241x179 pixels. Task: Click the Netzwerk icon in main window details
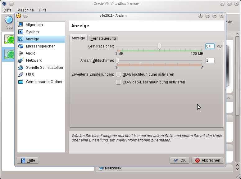click(x=101, y=168)
